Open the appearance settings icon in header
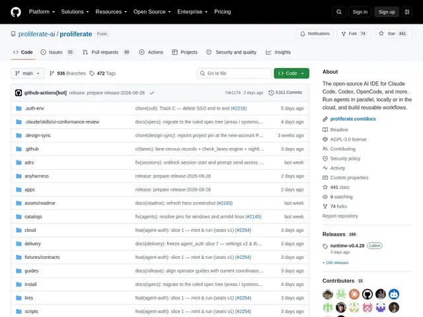The width and height of the screenshot is (423, 317). point(407,12)
